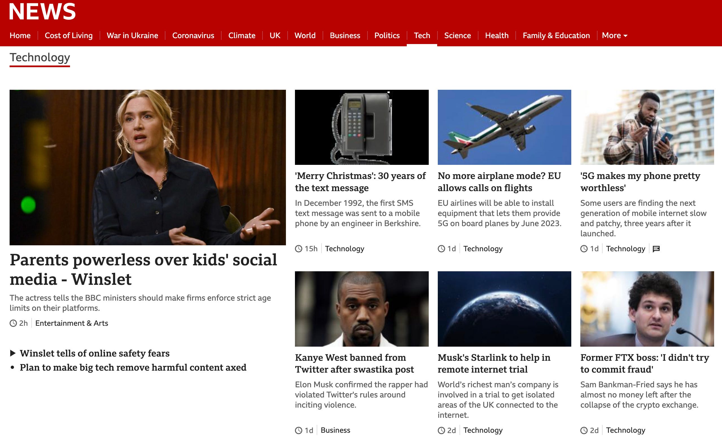722x446 pixels.
Task: Open 'Winslet tells of online safety fears'
Action: (95, 353)
